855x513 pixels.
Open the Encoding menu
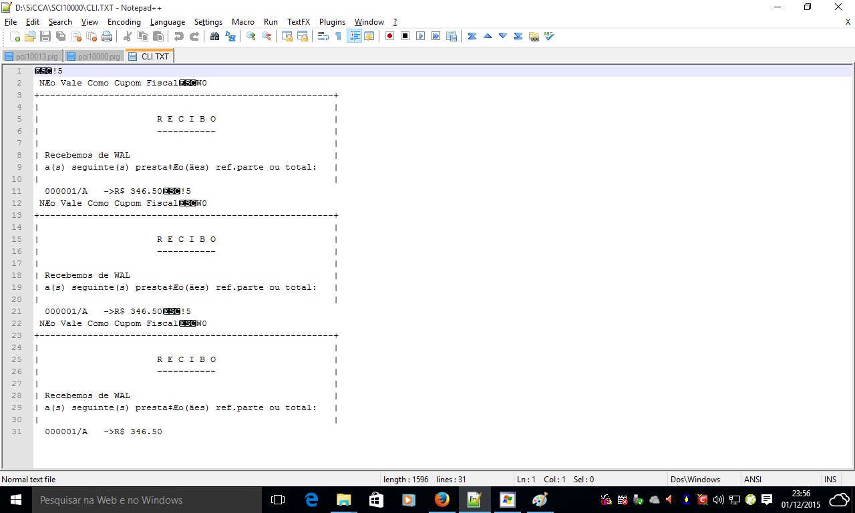point(124,22)
